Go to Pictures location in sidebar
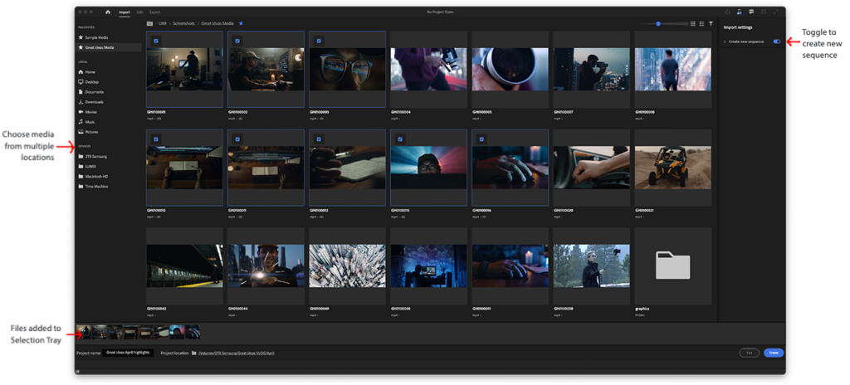Viewport: 850px width, 385px height. 88,132
